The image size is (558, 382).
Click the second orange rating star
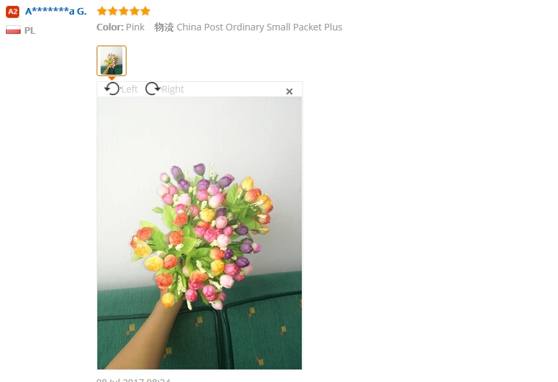113,11
